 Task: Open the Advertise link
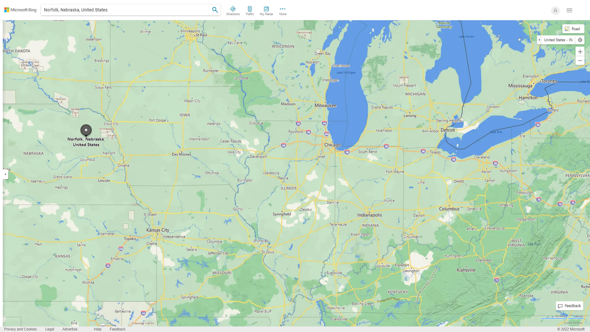pos(70,329)
